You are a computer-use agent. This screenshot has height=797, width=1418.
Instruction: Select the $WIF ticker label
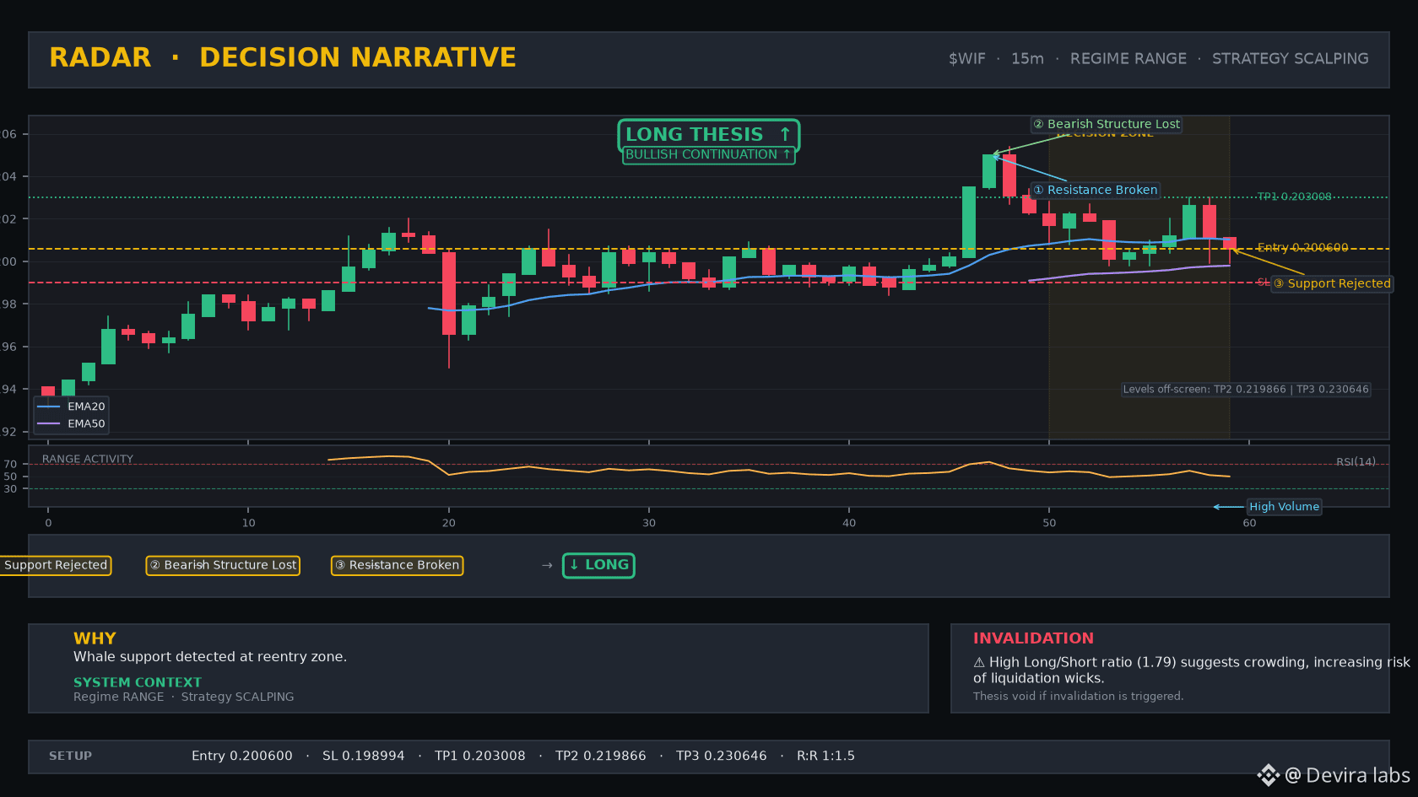coord(966,59)
